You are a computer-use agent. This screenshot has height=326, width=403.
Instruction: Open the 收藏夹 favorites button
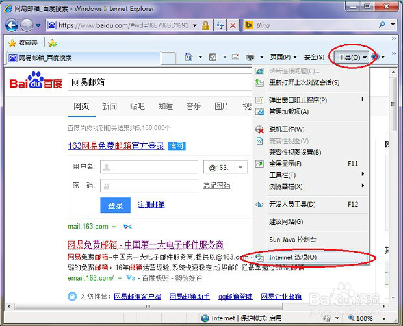coord(23,43)
